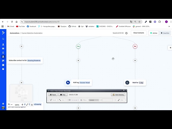Pause the VSDC screen recording

53,95
